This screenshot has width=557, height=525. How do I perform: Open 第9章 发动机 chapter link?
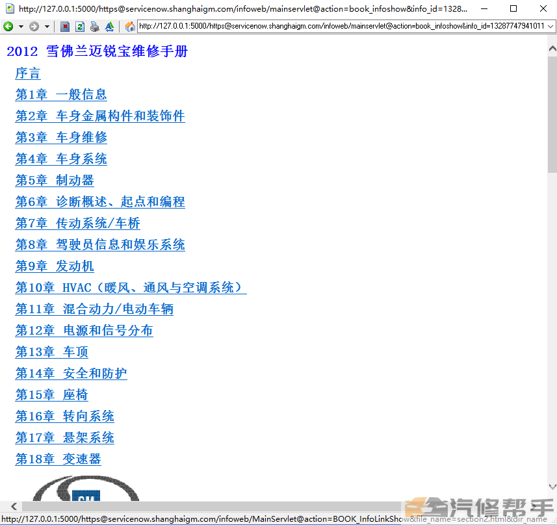(55, 266)
